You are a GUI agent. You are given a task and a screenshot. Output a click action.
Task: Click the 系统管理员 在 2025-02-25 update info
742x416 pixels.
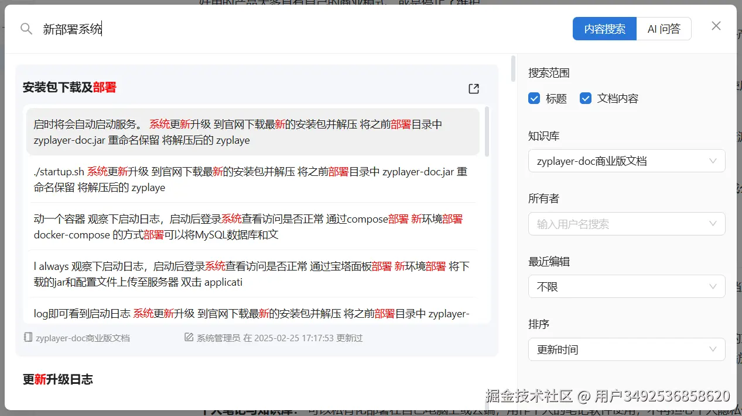[279, 338]
